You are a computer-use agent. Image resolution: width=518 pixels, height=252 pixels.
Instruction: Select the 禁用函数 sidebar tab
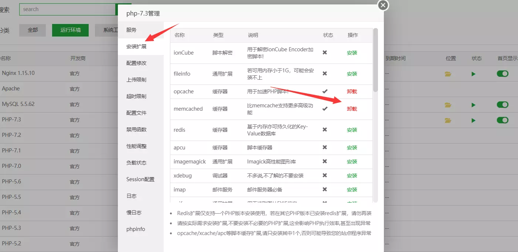click(136, 130)
